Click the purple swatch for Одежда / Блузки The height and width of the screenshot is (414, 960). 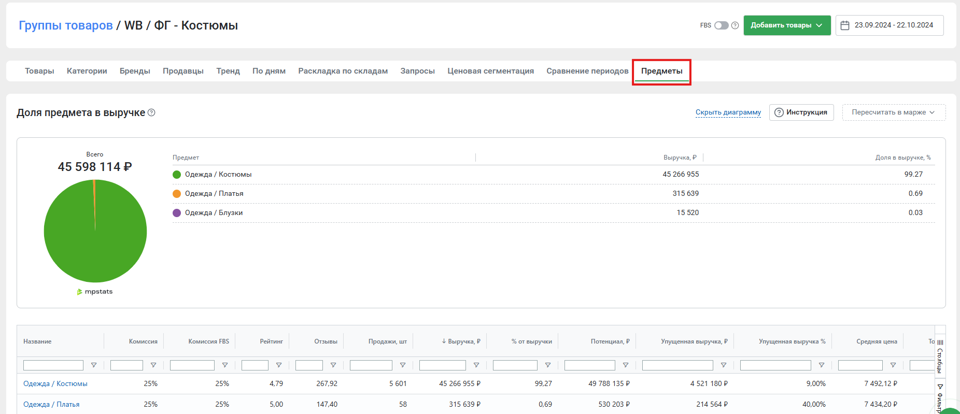coord(177,213)
